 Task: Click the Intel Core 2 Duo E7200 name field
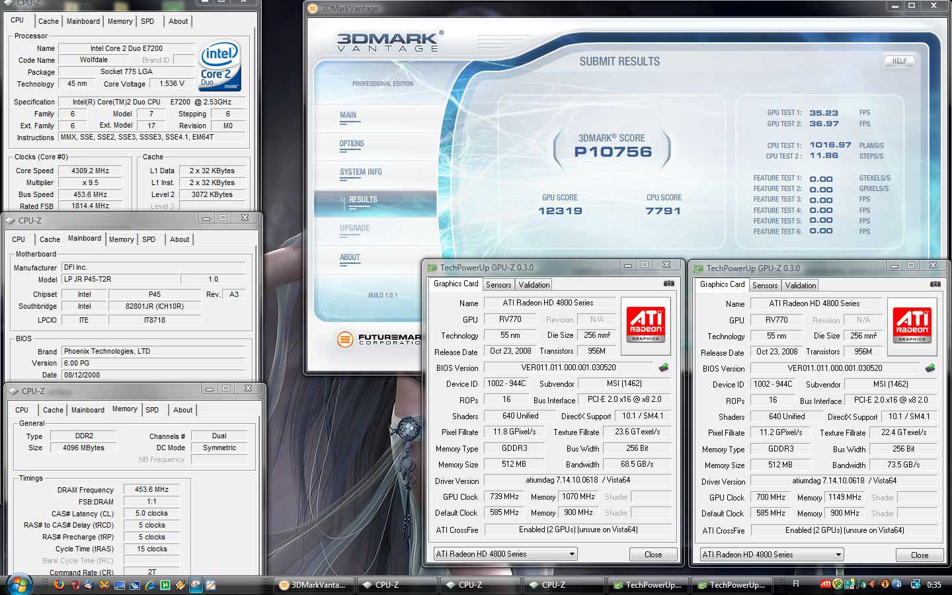coord(126,48)
